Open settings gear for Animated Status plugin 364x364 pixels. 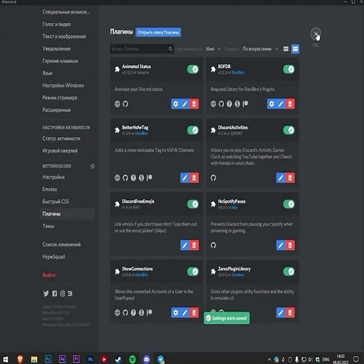pyautogui.click(x=176, y=104)
